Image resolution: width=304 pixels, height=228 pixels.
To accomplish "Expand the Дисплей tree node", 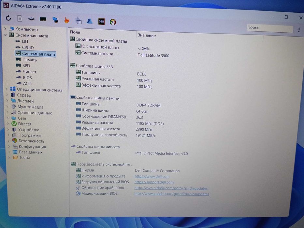I will click(7, 101).
